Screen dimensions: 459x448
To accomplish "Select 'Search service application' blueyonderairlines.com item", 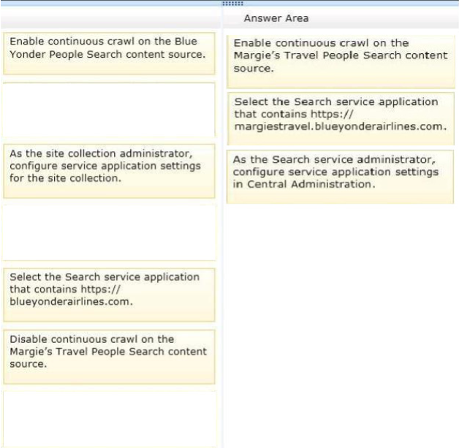I will coord(109,295).
